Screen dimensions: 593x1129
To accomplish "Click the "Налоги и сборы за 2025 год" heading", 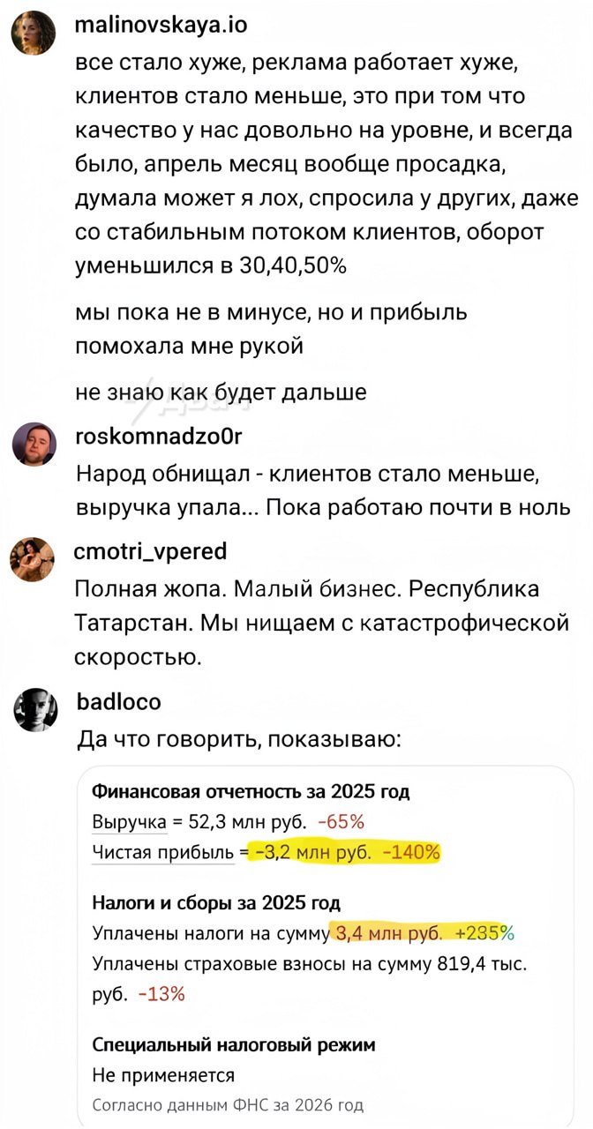I will pos(216,902).
